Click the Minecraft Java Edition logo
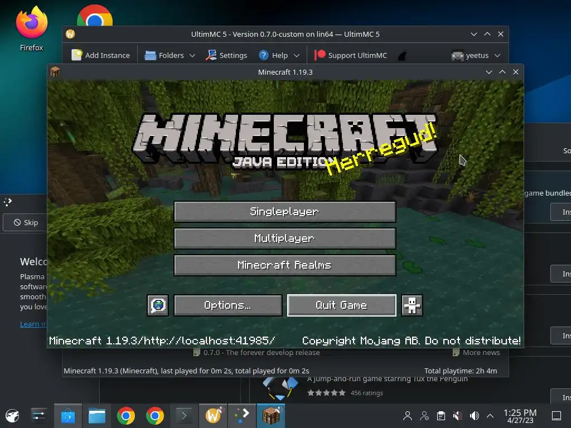 click(x=284, y=142)
